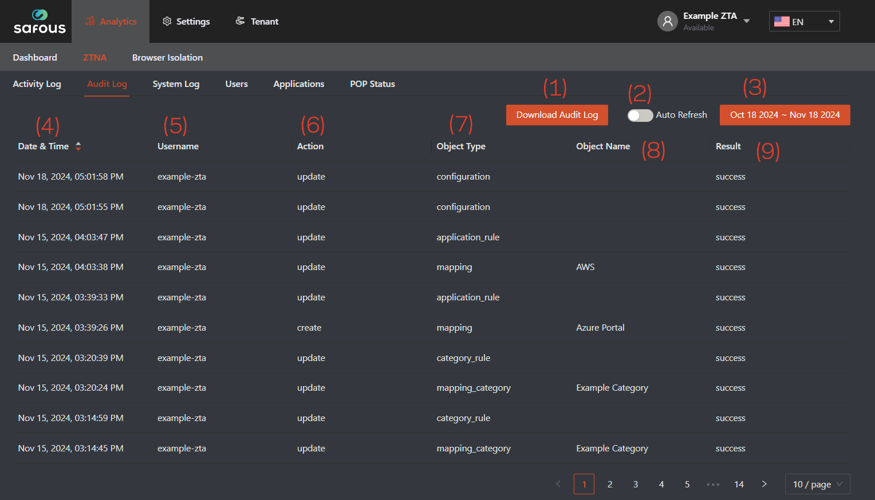875x500 pixels.
Task: Click the Tenant icon in header
Action: click(x=241, y=21)
